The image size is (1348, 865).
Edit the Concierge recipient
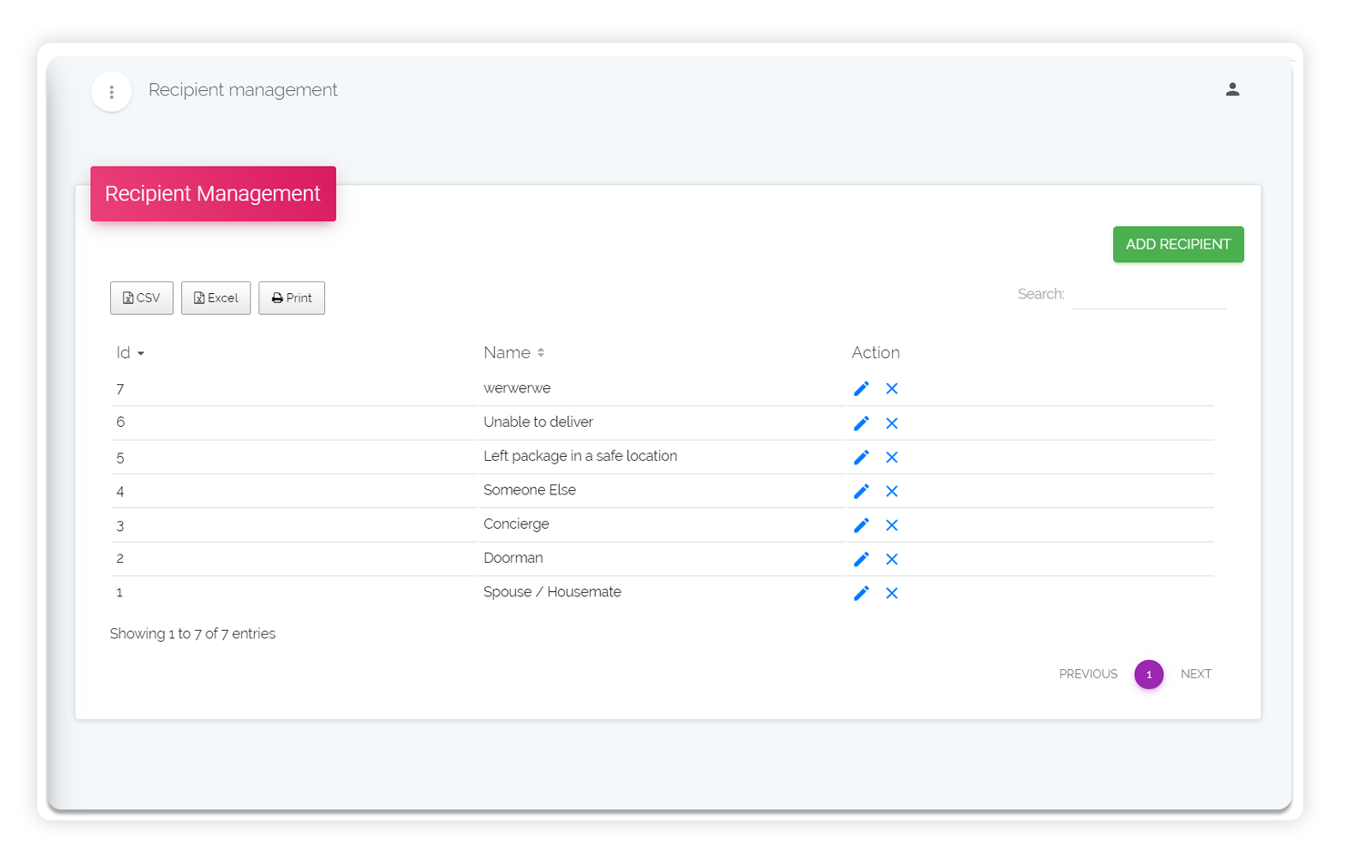click(x=861, y=525)
